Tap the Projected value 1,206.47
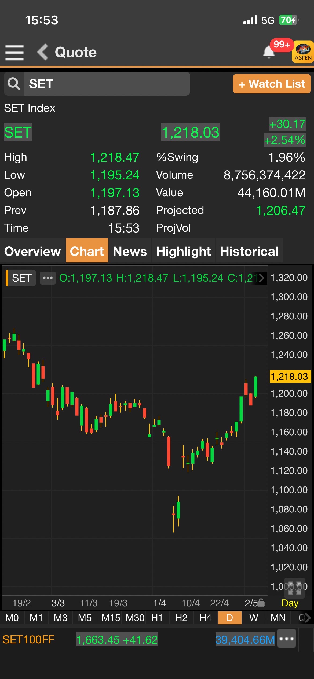Viewport: 314px width, 679px height. tap(281, 211)
